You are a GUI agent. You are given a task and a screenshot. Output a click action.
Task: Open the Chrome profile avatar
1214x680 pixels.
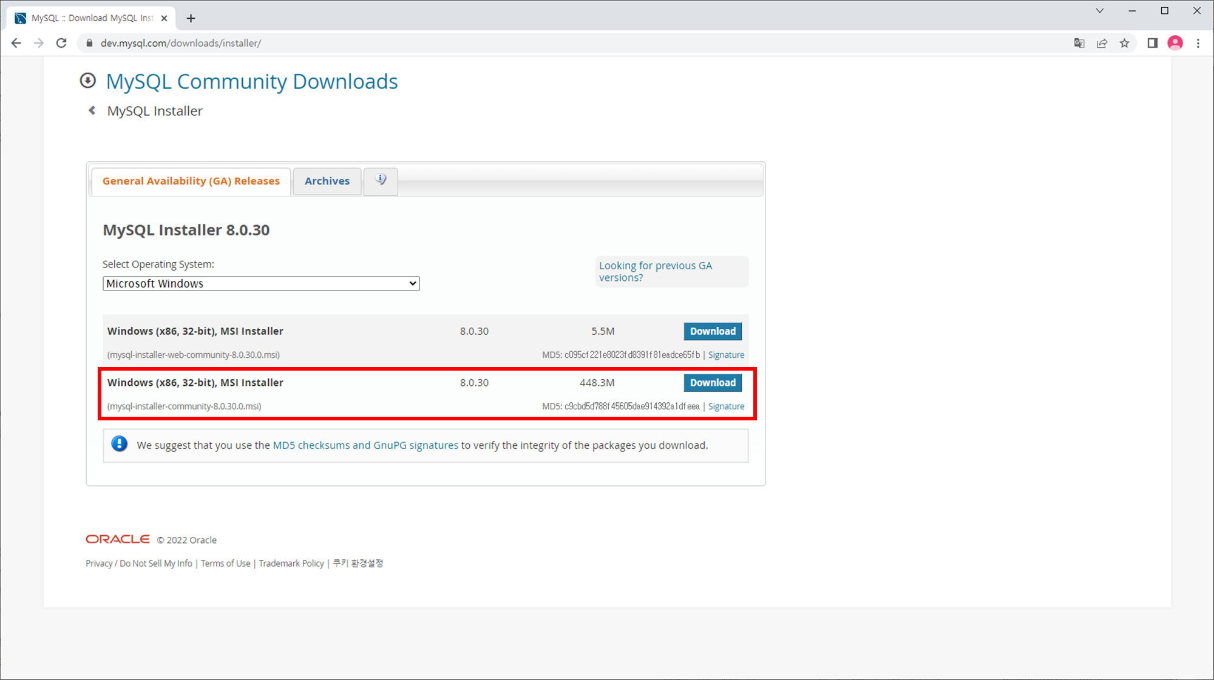coord(1175,43)
